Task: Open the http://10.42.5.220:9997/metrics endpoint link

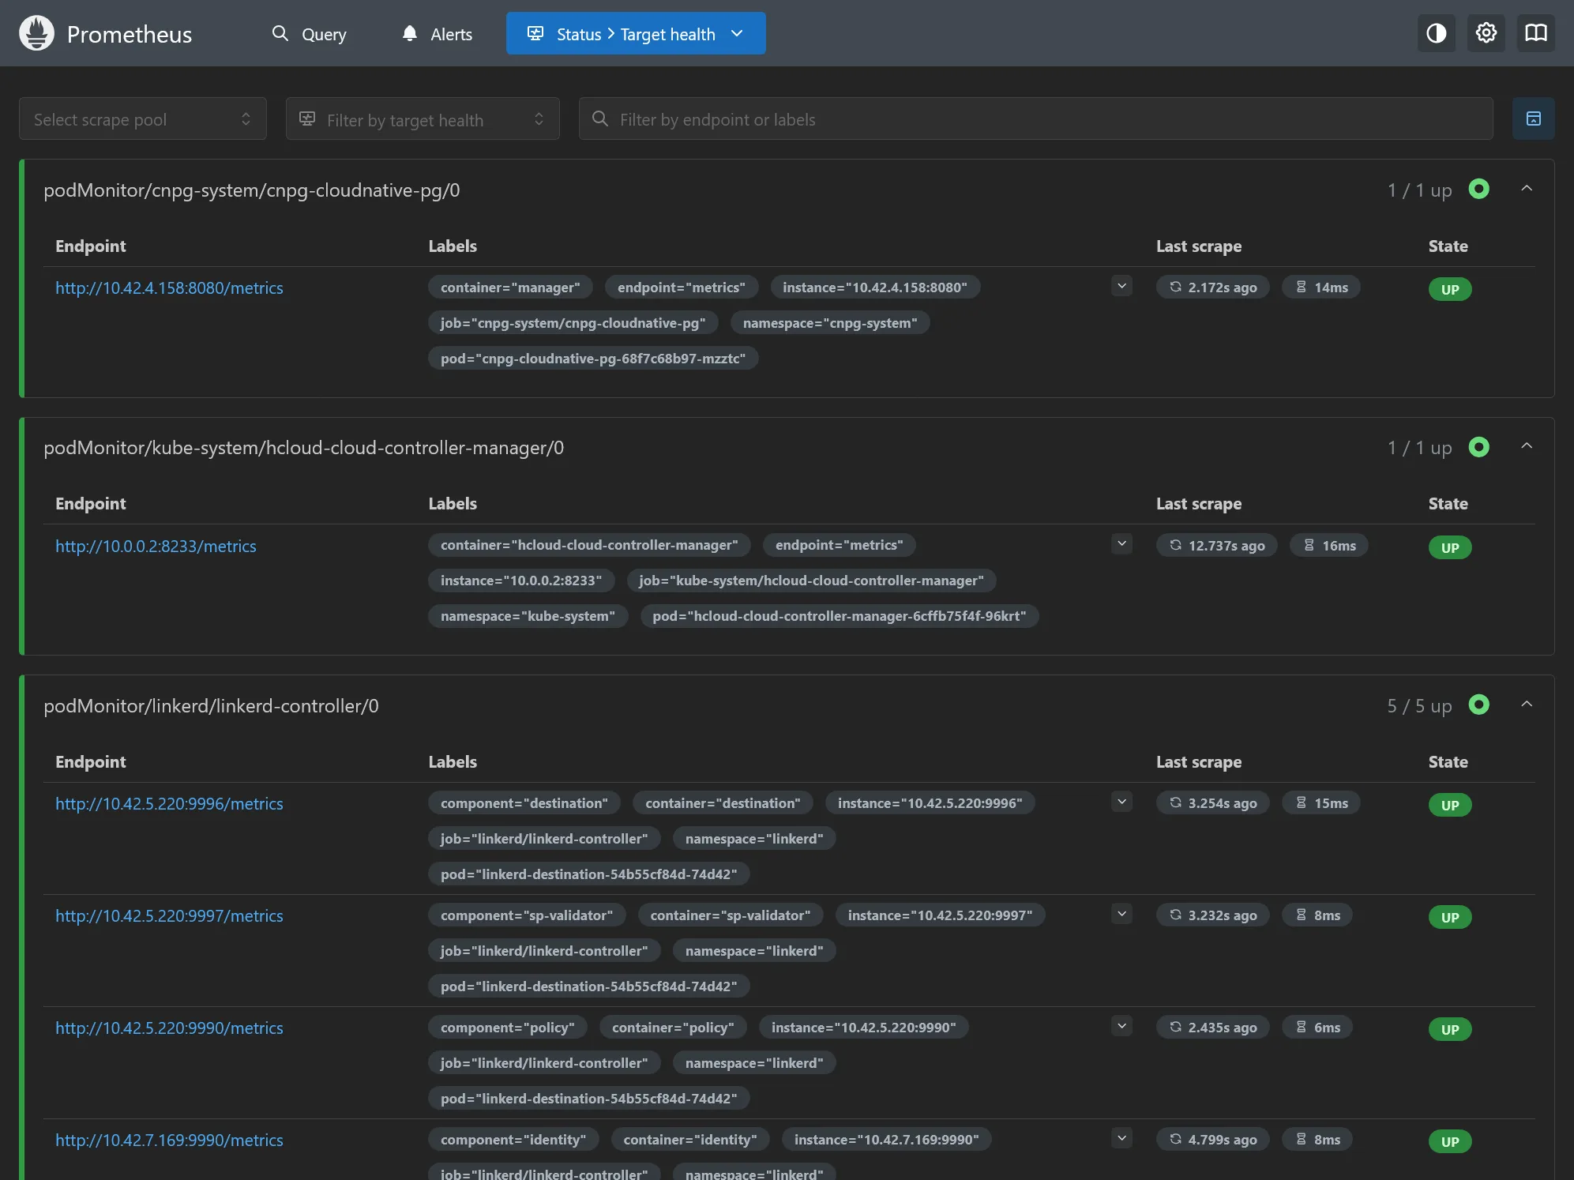Action: [x=169, y=915]
